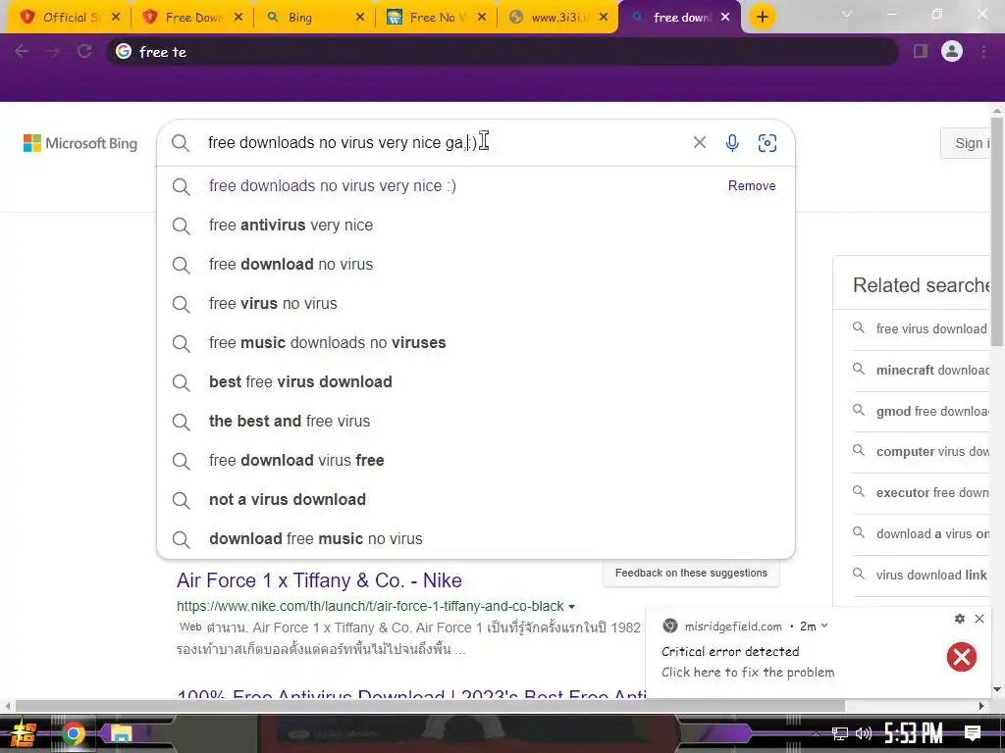Open Feedback on these suggestions

(691, 573)
